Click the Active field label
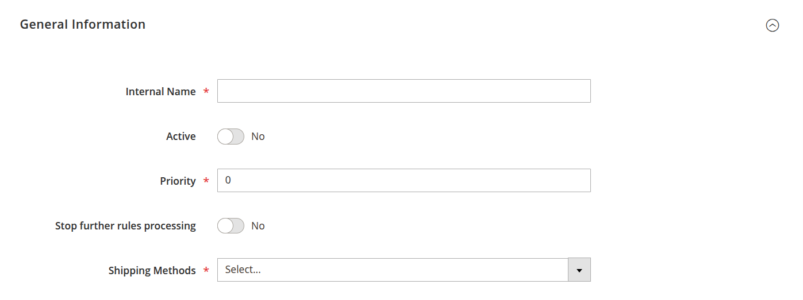Viewport: 803px width, 300px height. pos(181,137)
